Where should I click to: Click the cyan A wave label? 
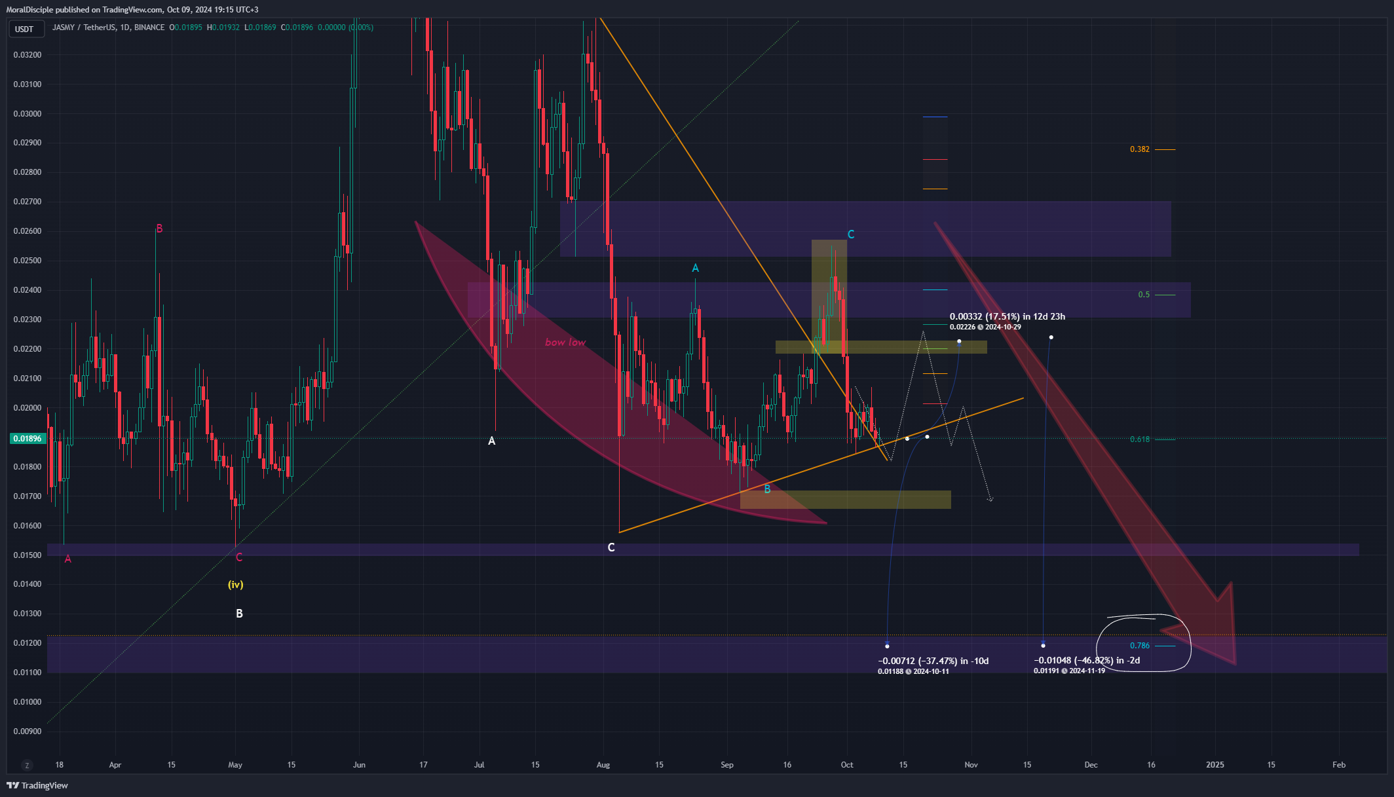tap(696, 268)
